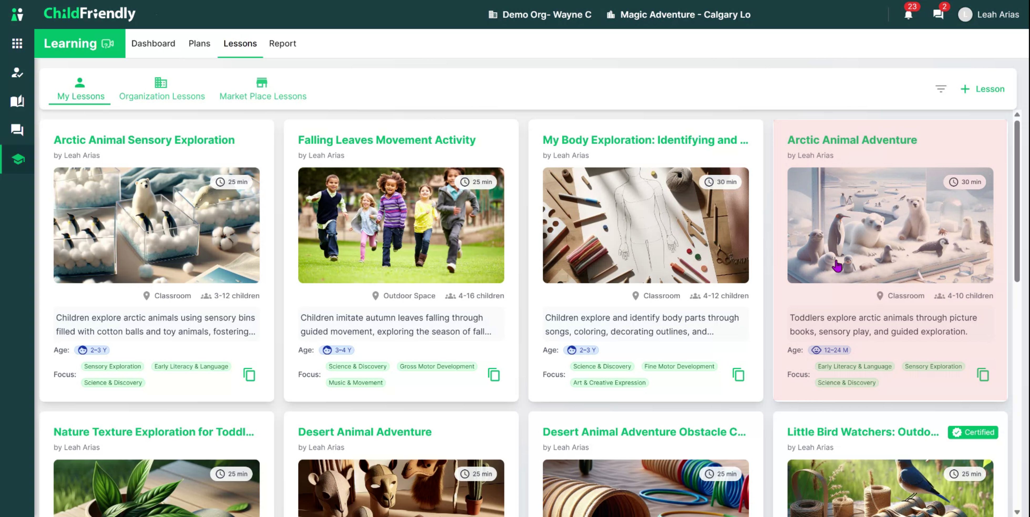Click the My Lessons person icon
Screen dimensions: 1030x517
click(x=80, y=82)
